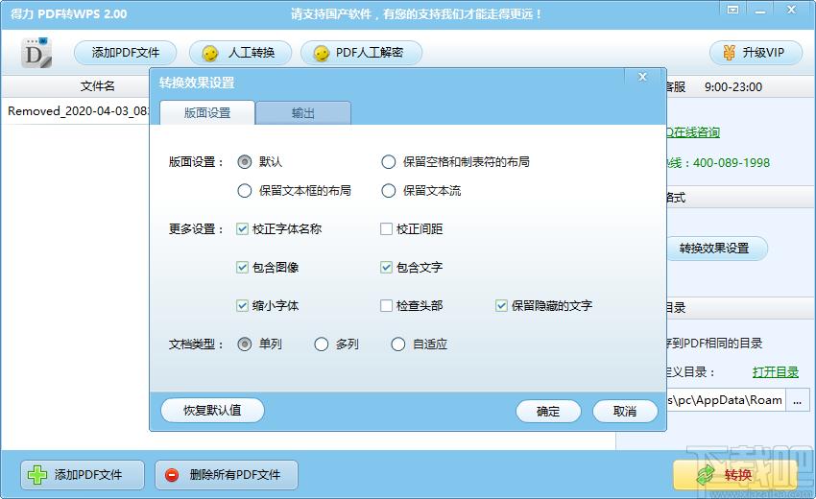Click bottom 添加PDF文件 button
The height and width of the screenshot is (499, 816).
[83, 475]
